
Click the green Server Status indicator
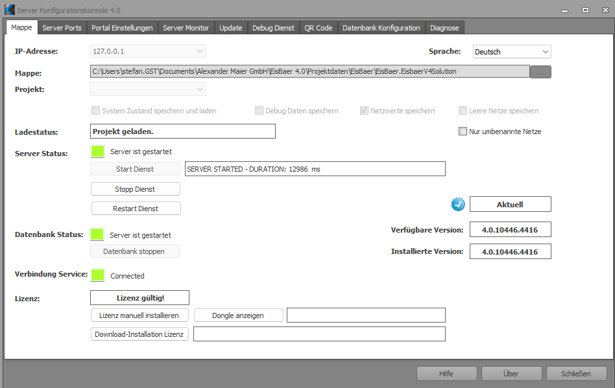[98, 152]
